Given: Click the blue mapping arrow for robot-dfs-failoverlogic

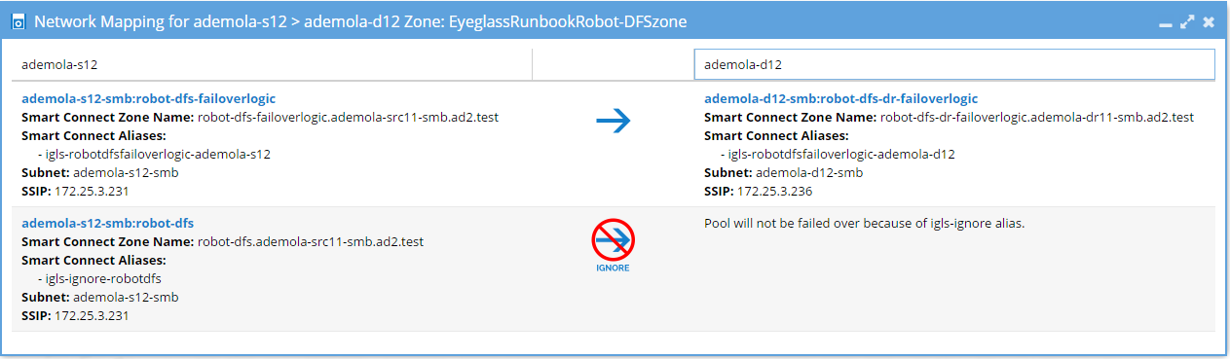Looking at the screenshot, I should click(614, 122).
